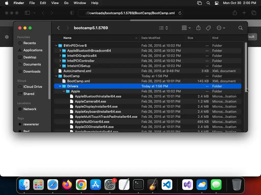Expand the IntelPCIController folder
Screen dimensions: 261x195
pyautogui.click(x=60, y=61)
